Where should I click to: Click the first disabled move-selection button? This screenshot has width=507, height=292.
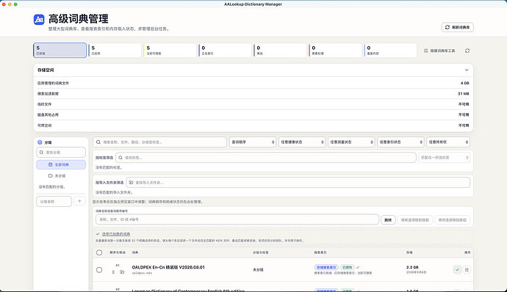point(415,220)
